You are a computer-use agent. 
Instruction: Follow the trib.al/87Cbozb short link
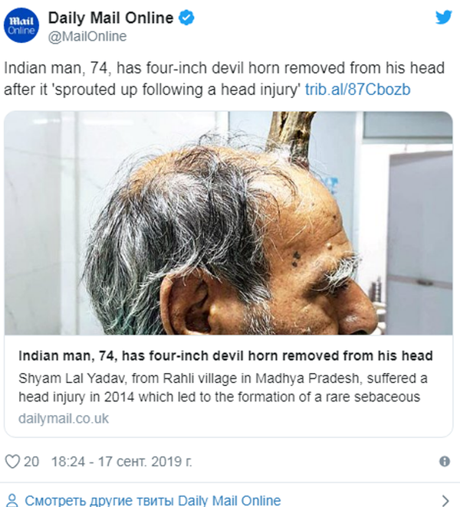[357, 90]
